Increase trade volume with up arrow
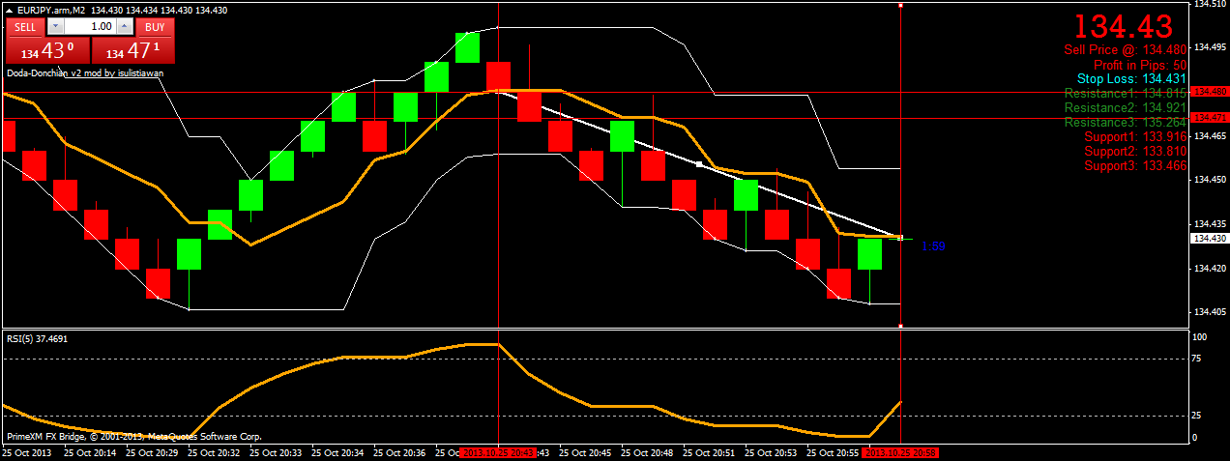The height and width of the screenshot is (461, 1230). click(x=123, y=27)
